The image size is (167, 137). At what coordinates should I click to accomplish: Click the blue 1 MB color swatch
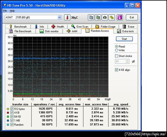tap(8, 121)
